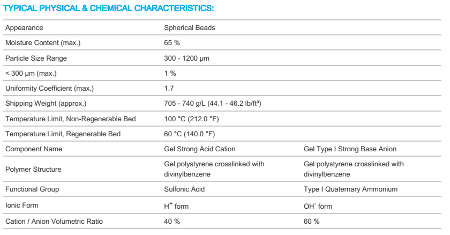The image size is (450, 235).
Task: Select the Appearance row label
Action: pos(24,27)
